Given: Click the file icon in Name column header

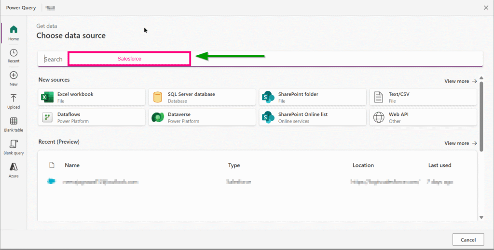Looking at the screenshot, I should pos(52,165).
